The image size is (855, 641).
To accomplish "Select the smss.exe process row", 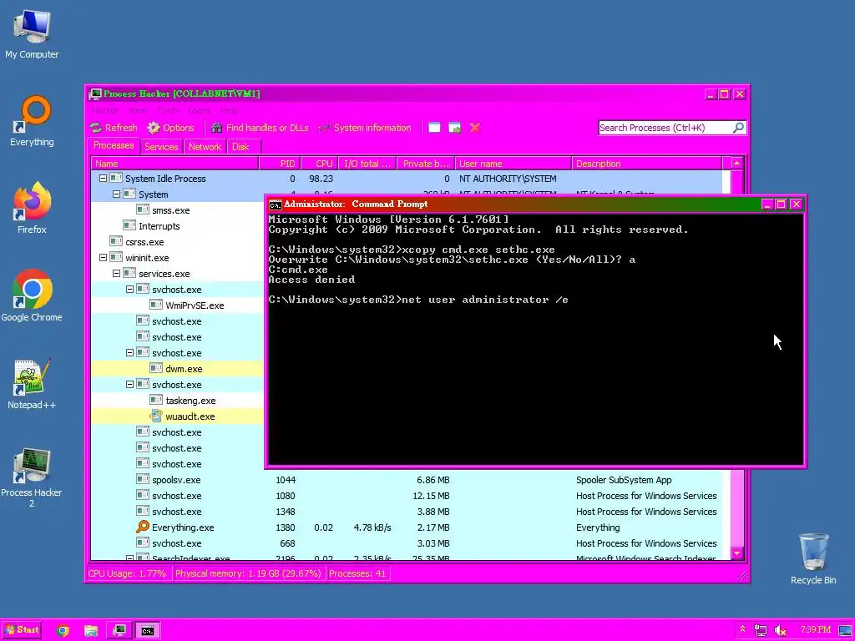I will coord(177,209).
